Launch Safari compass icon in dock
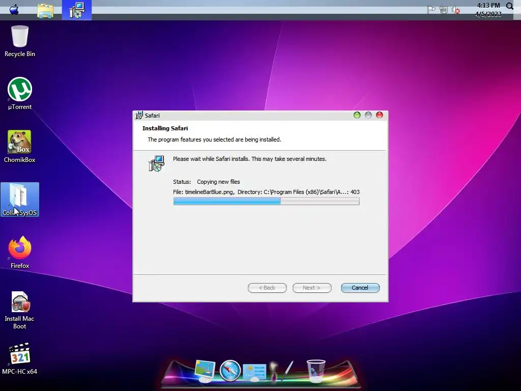Viewport: 521px width, 391px height. [x=230, y=371]
